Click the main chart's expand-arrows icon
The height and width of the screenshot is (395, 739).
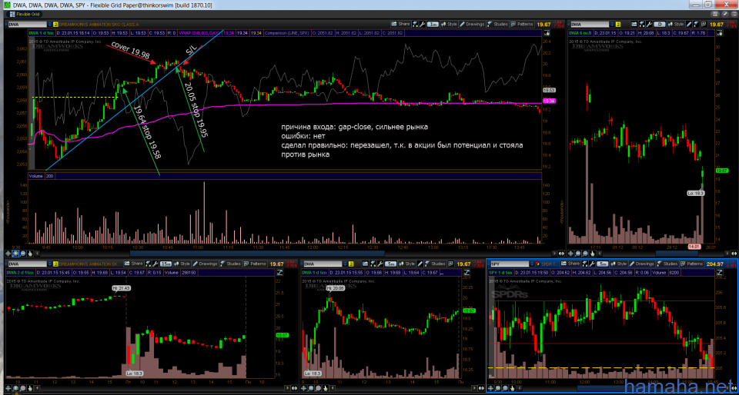(x=561, y=254)
